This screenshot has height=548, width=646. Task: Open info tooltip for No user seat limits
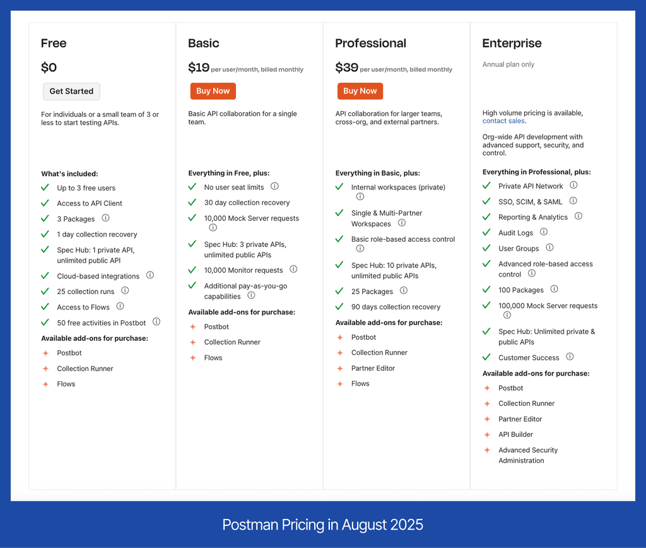(274, 187)
